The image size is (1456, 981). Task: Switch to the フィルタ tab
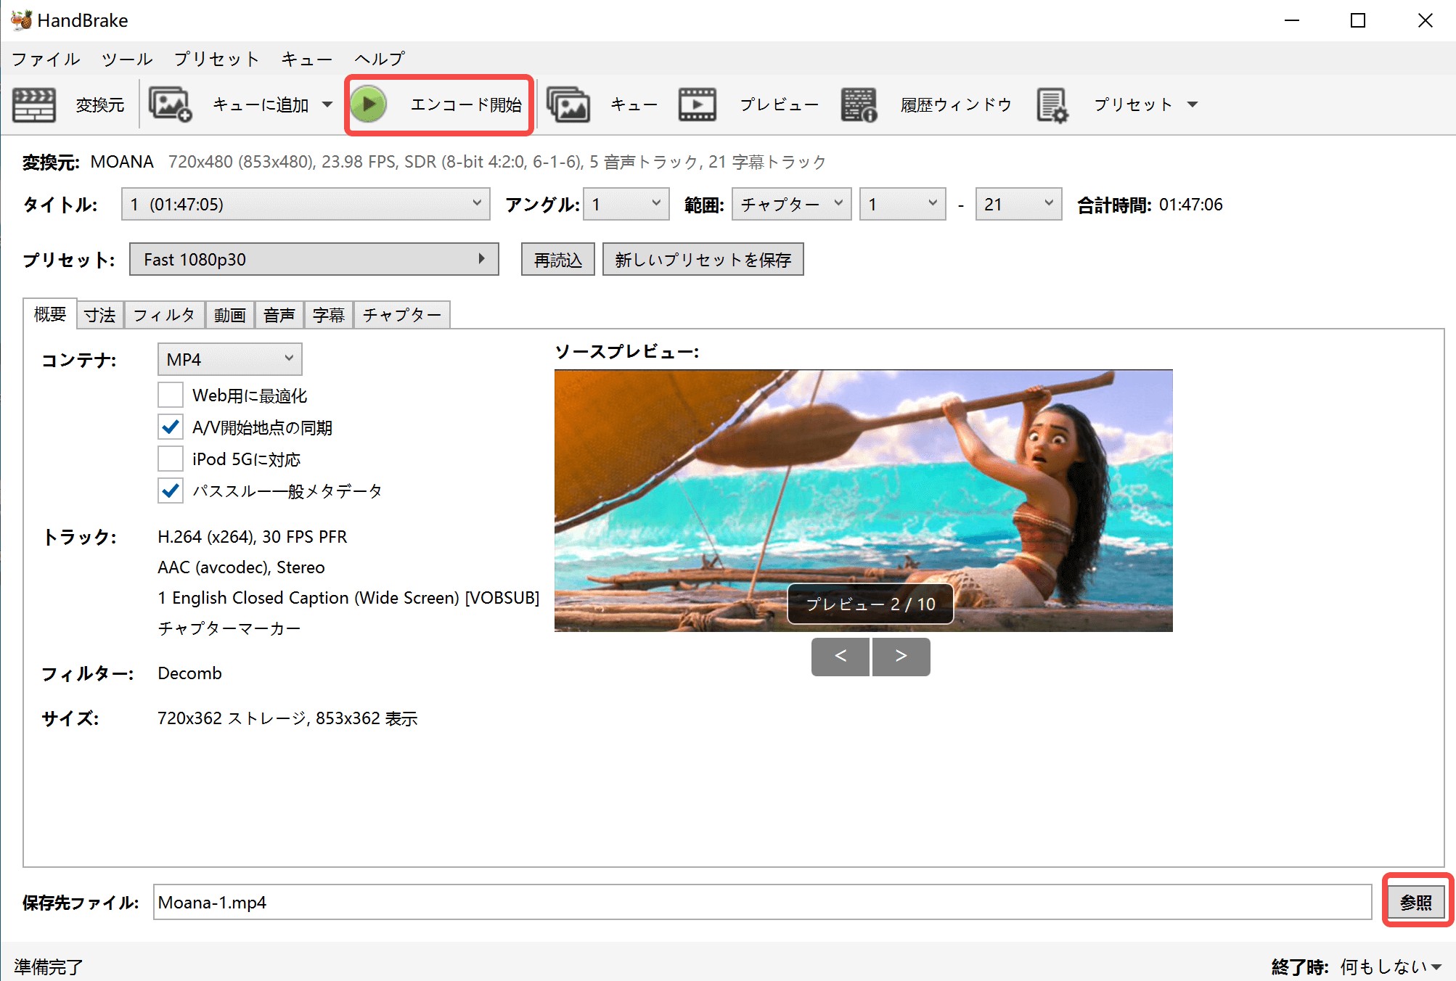[165, 315]
